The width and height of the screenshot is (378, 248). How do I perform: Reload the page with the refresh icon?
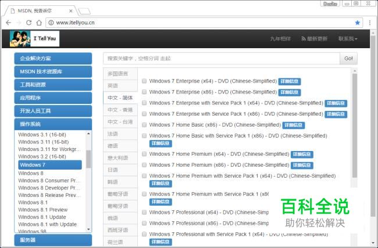point(29,23)
